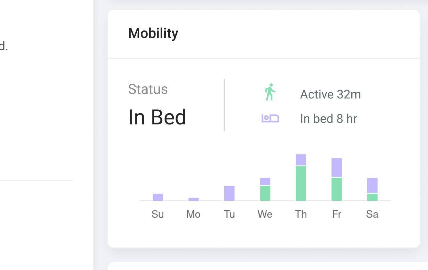This screenshot has height=270, width=428.
Task: Click Friday's green bar segment
Action: [x=337, y=189]
